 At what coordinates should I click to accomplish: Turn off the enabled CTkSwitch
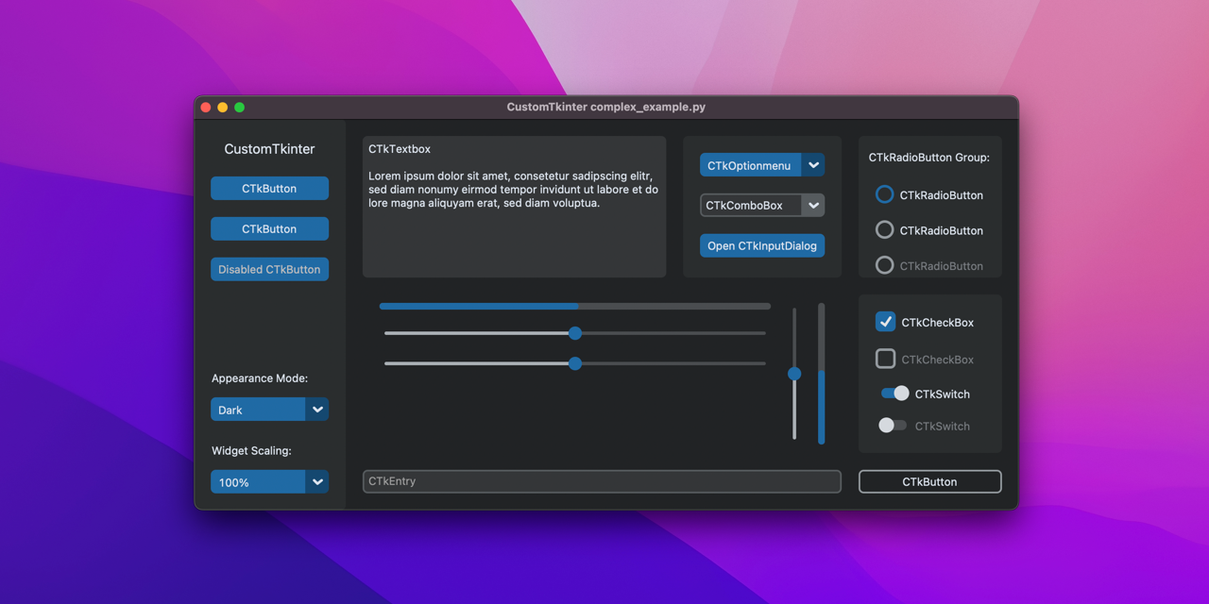[894, 394]
